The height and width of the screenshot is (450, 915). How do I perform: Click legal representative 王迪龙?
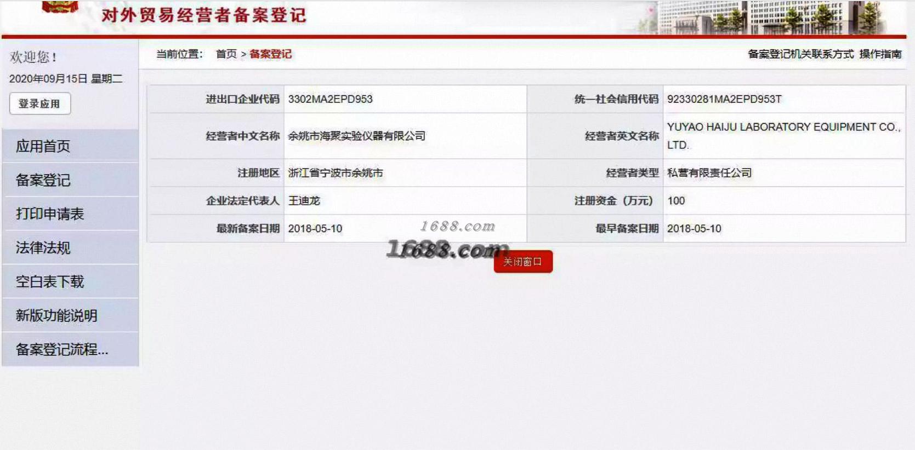304,201
